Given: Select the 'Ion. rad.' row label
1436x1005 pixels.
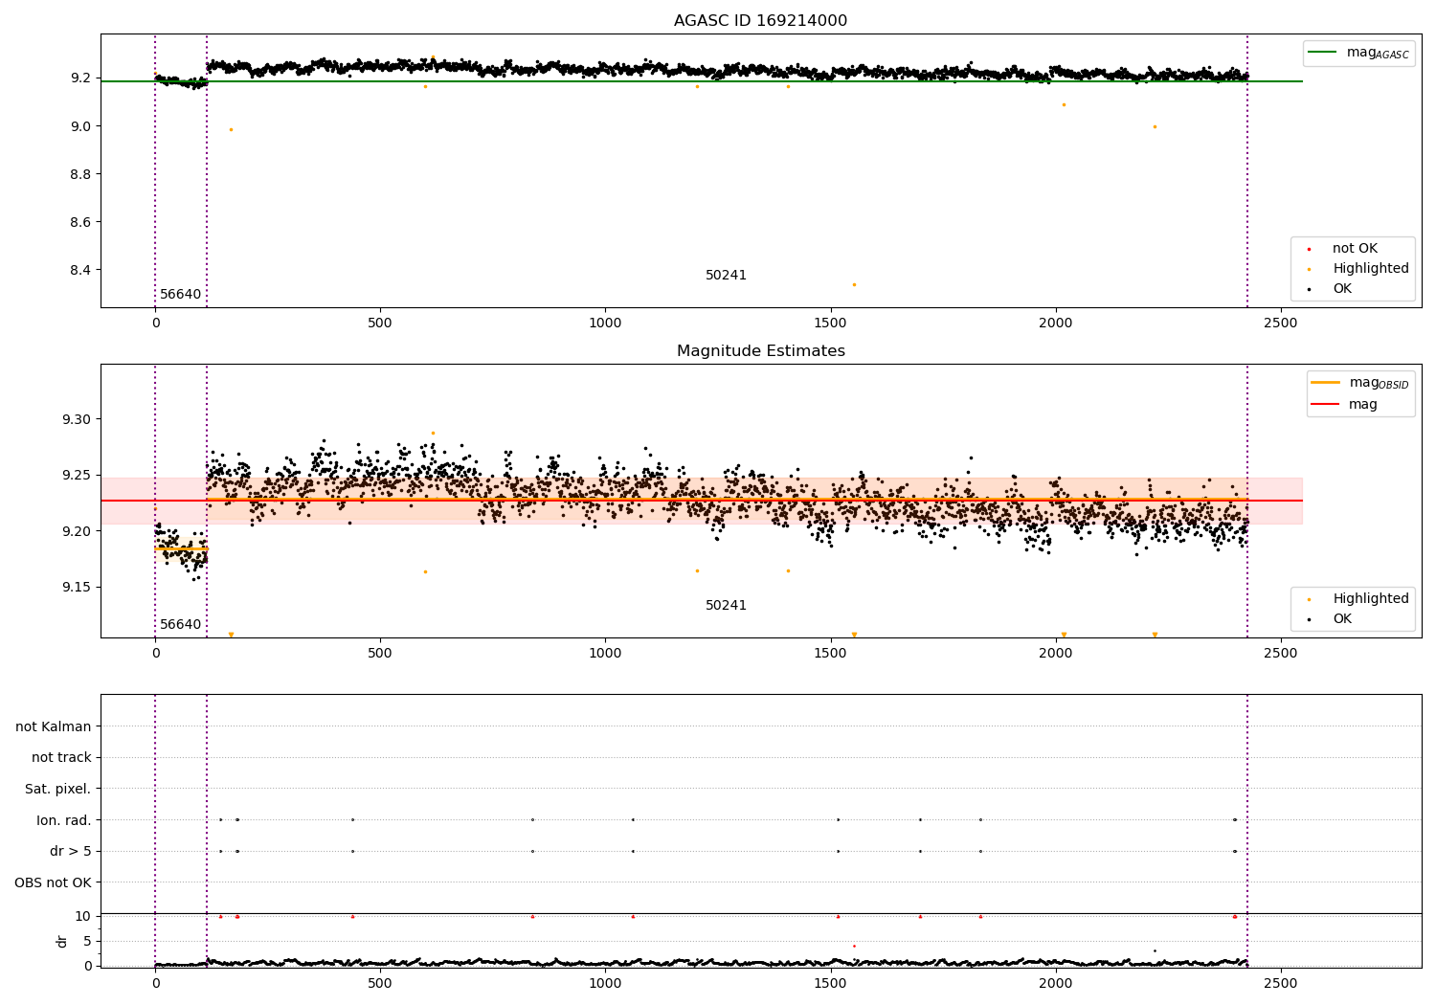Looking at the screenshot, I should pos(64,820).
